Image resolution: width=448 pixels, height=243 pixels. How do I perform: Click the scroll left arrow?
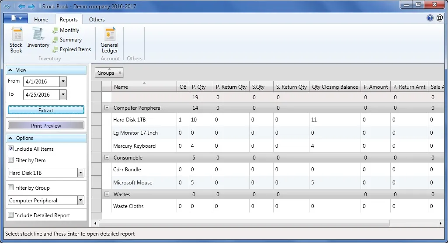coord(95,223)
